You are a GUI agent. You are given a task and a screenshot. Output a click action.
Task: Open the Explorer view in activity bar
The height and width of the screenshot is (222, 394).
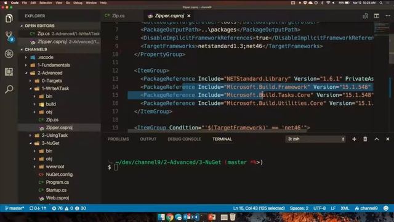coord(9,18)
